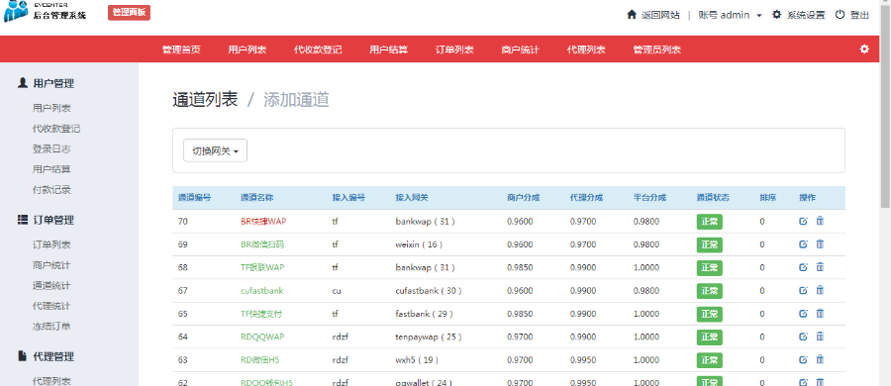Open 系统设置 from top bar
The image size is (891, 386).
(798, 16)
